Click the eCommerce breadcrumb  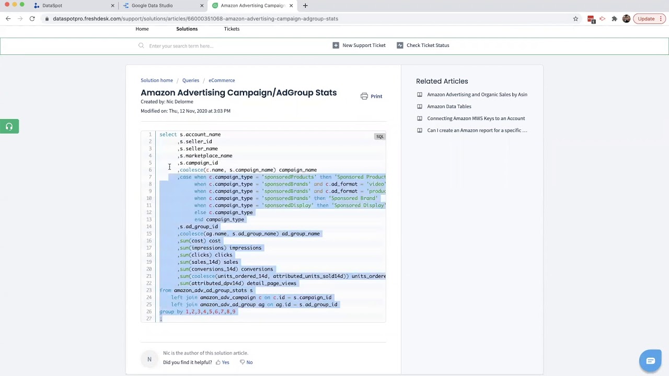(222, 80)
